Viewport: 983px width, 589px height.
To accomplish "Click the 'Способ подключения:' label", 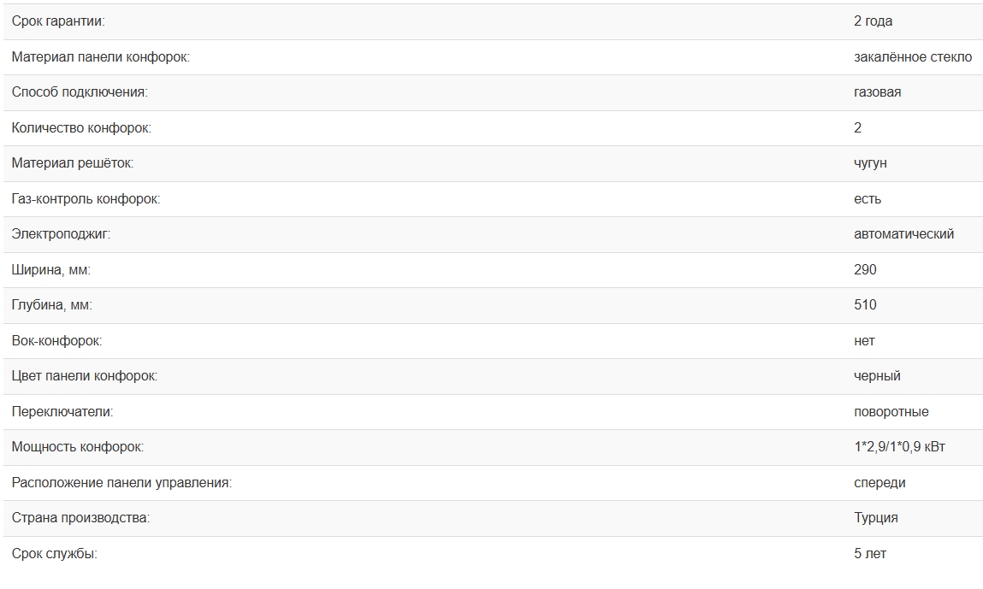I will [80, 92].
